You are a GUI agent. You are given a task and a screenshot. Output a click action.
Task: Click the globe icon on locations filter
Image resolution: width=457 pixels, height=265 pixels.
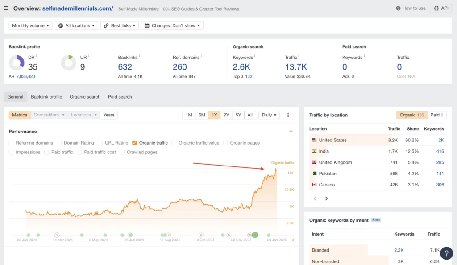[60, 25]
